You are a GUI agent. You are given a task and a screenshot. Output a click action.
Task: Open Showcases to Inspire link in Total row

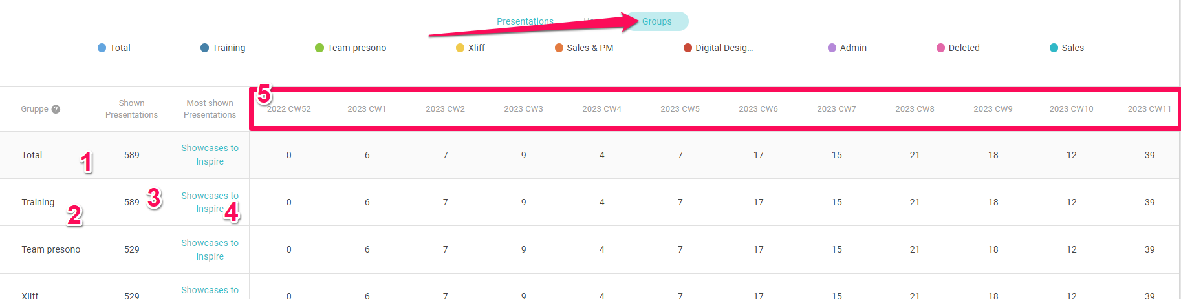[210, 155]
